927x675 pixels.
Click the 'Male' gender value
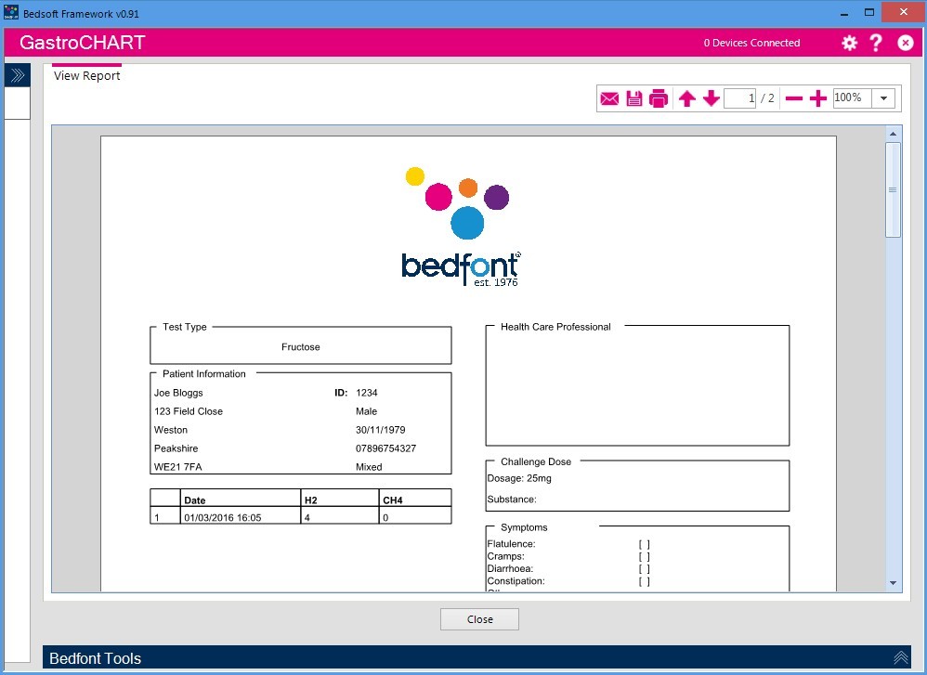coord(366,411)
